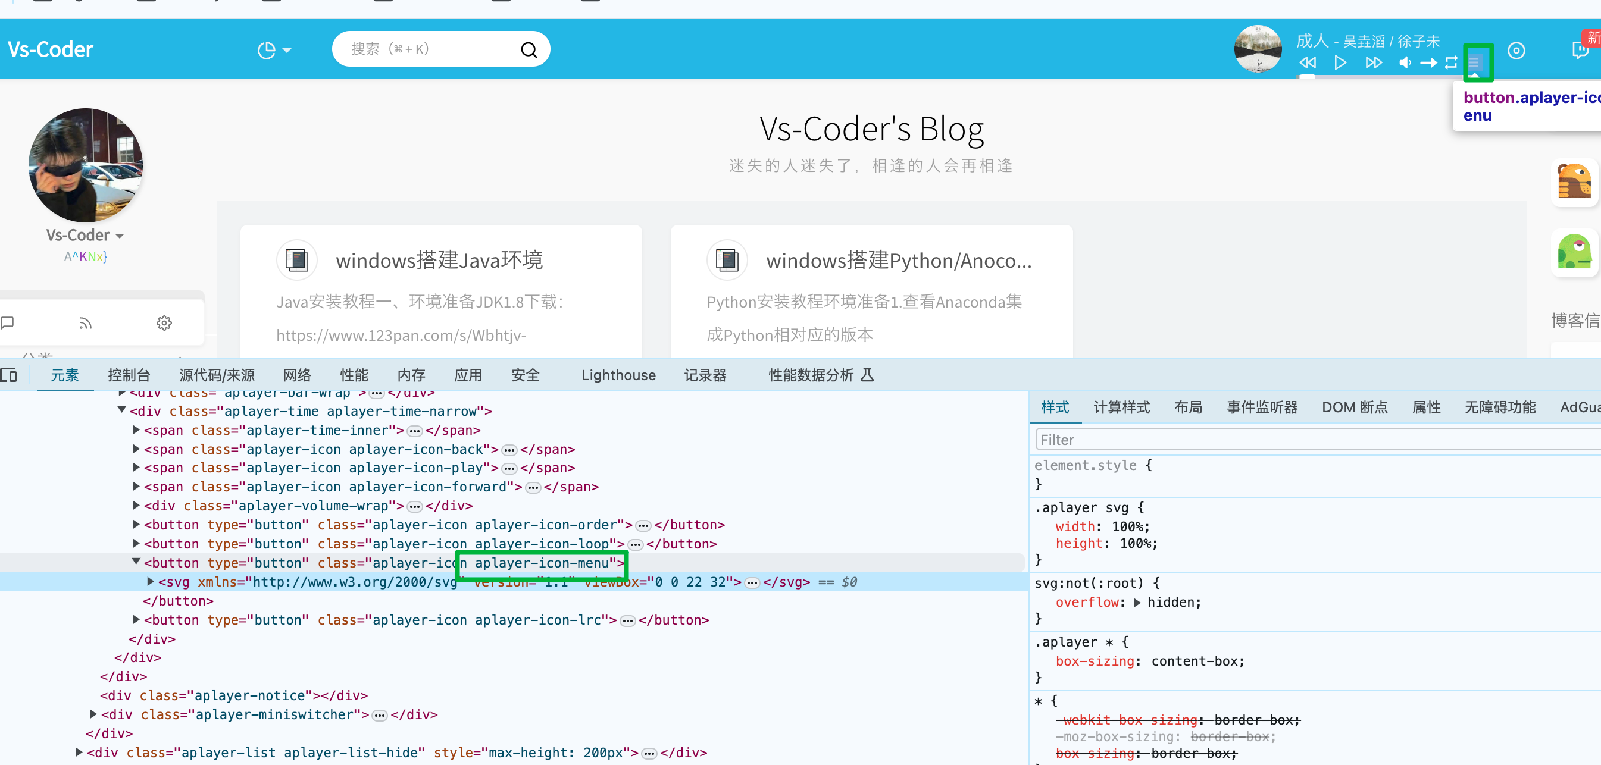The width and height of the screenshot is (1601, 765).
Task: Open 性能 tab
Action: click(x=354, y=375)
